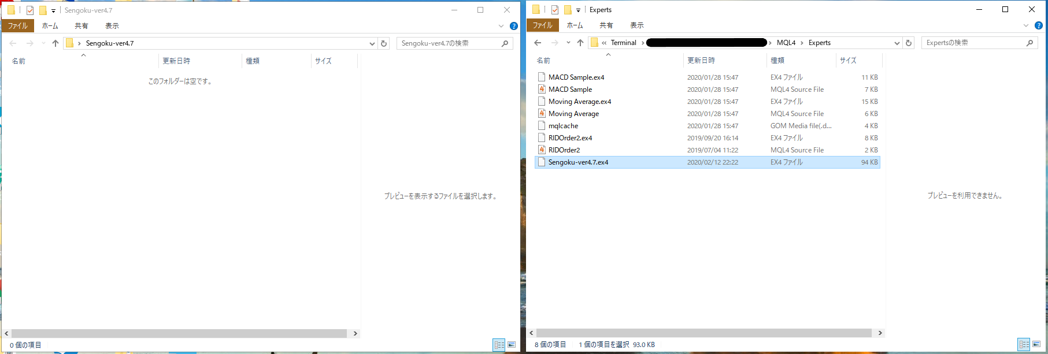Click the MACD Sample source file icon

click(542, 90)
